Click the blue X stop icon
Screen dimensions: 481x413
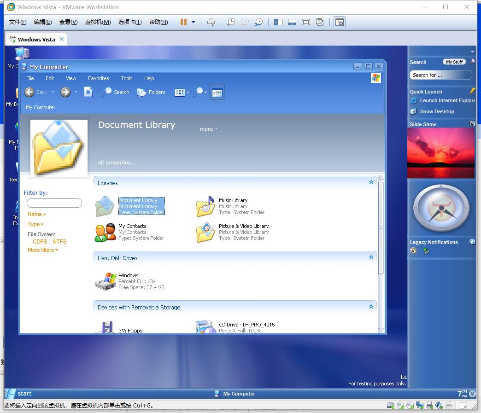[88, 92]
